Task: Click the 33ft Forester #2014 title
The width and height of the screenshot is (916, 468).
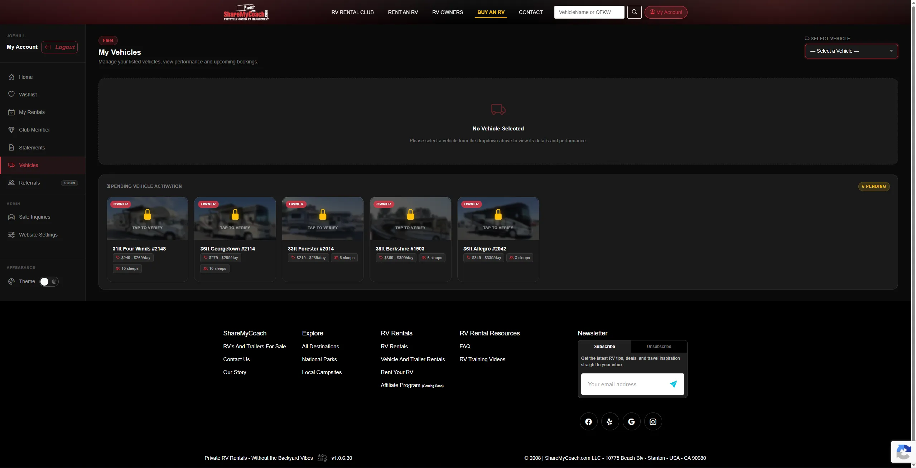Action: pos(310,249)
